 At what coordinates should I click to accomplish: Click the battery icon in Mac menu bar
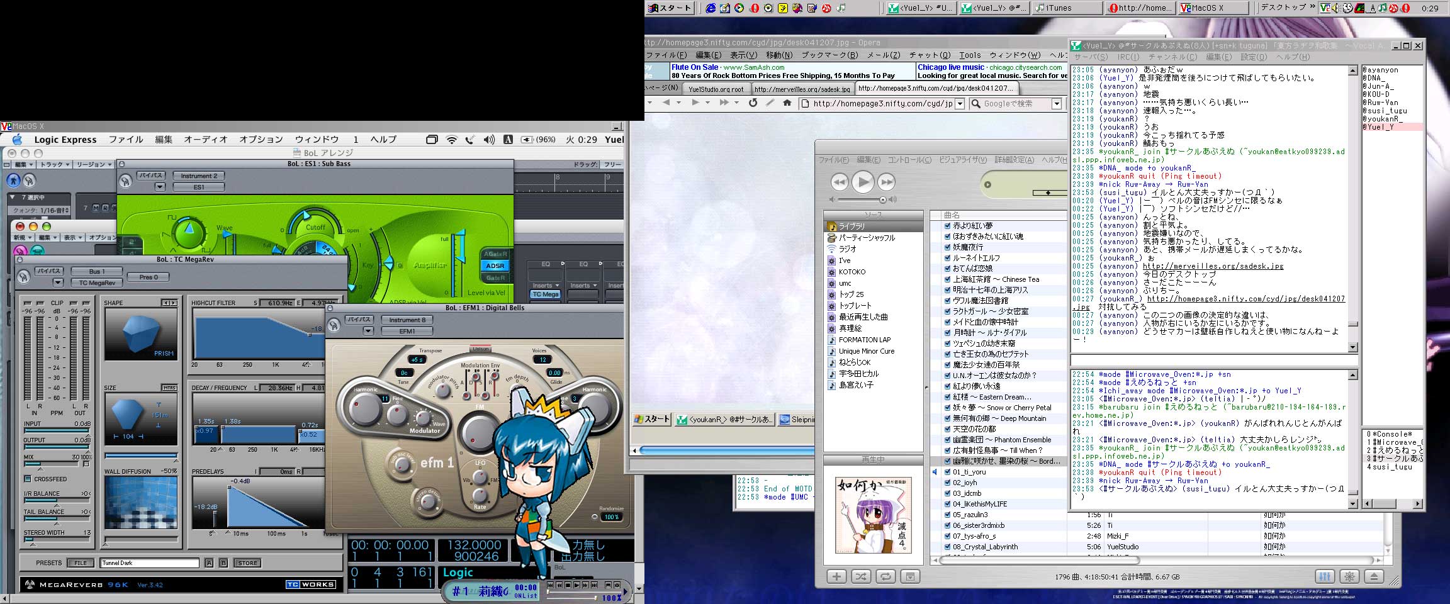coord(527,140)
